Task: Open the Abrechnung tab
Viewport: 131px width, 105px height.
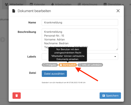Action: pyautogui.click(x=87, y=4)
